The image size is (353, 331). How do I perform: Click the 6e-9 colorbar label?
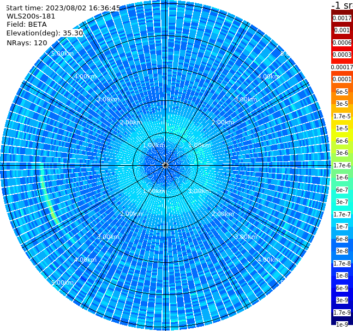pos(342,288)
